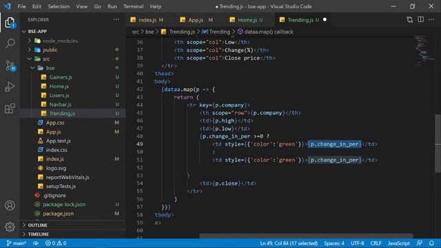The height and width of the screenshot is (248, 441).
Task: Open the Edit menu
Action: [37, 6]
